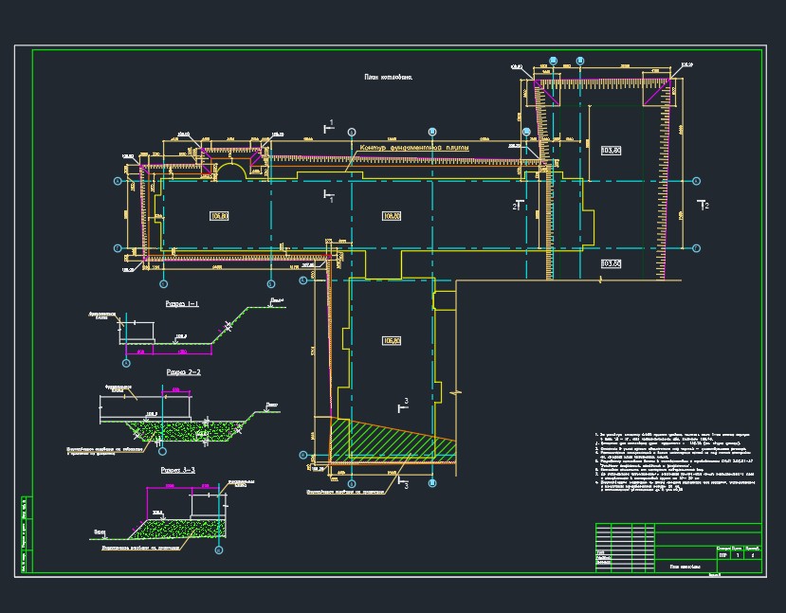
Task: Click the 106,80 tag in the leftmost plan bay
Action: [220, 216]
